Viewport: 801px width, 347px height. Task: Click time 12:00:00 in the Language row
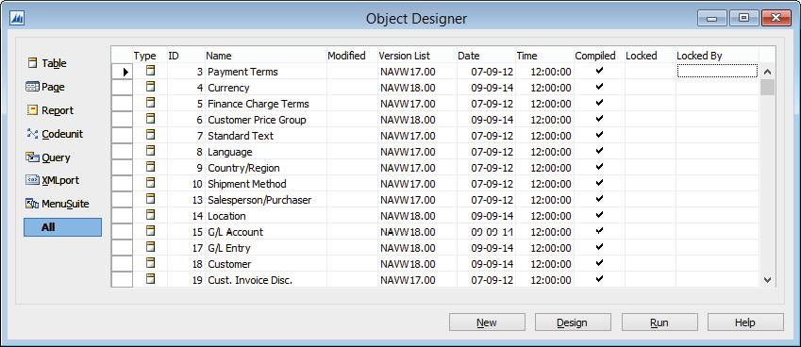[551, 152]
